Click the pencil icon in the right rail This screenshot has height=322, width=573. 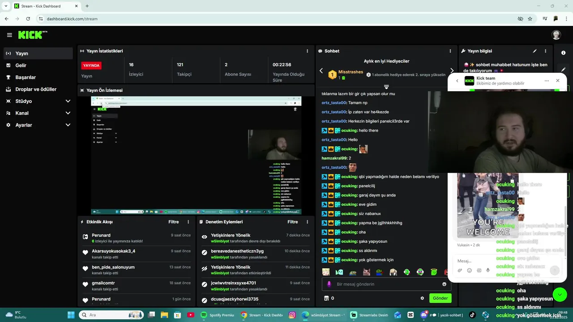(x=563, y=69)
